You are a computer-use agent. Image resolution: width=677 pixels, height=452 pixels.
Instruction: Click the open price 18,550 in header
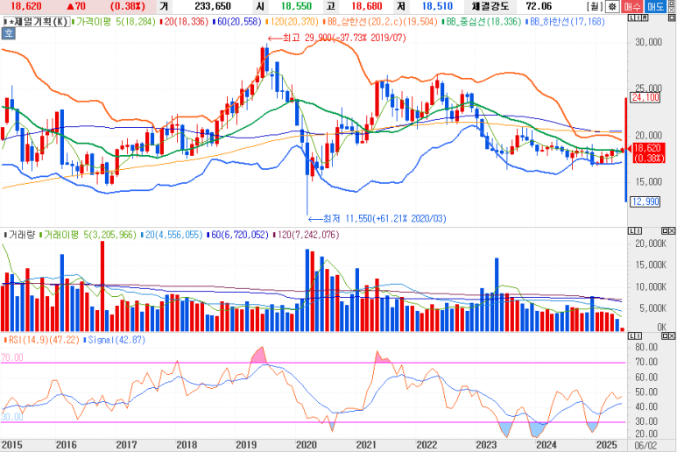(296, 6)
